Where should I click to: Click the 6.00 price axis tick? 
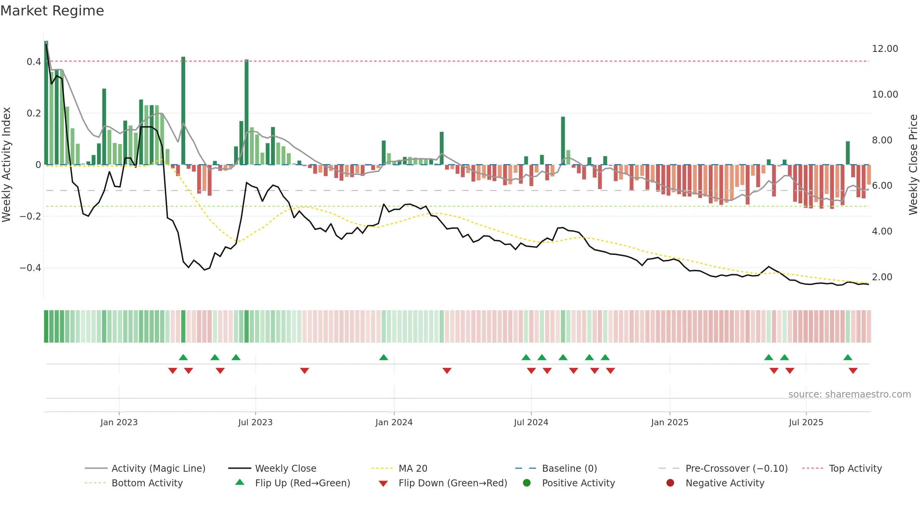(882, 186)
